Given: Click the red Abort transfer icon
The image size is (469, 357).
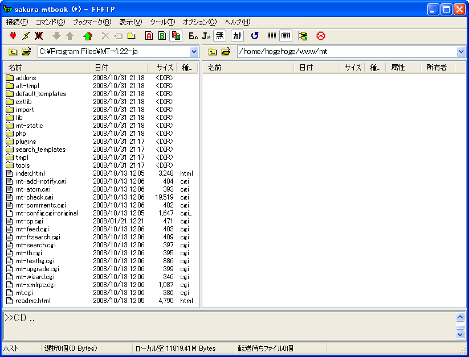Looking at the screenshot, I should [321, 36].
